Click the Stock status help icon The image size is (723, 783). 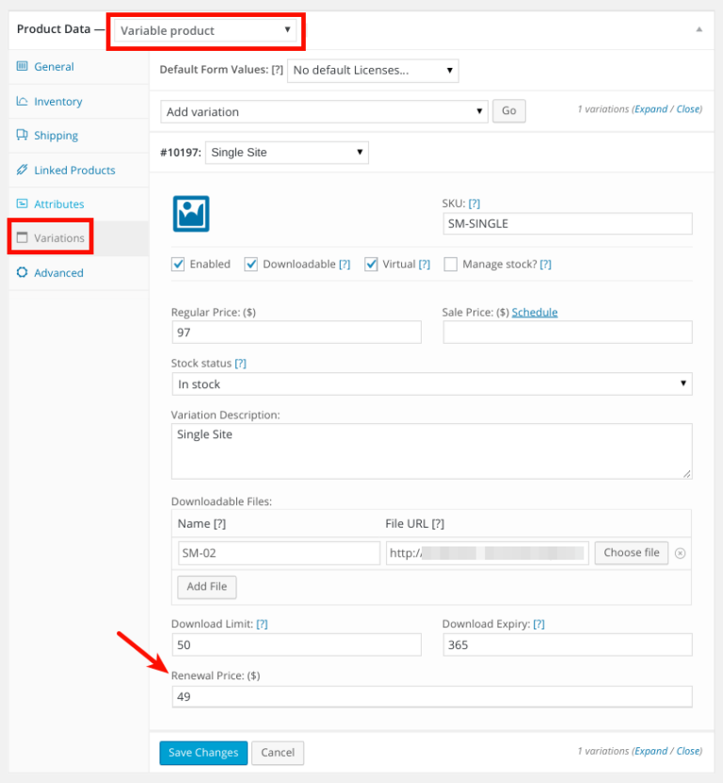coord(240,363)
